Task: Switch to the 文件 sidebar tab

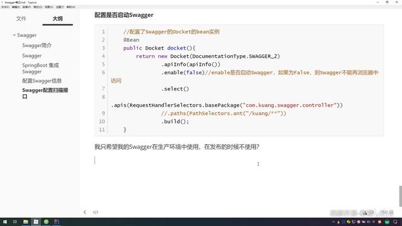Action: (x=21, y=19)
